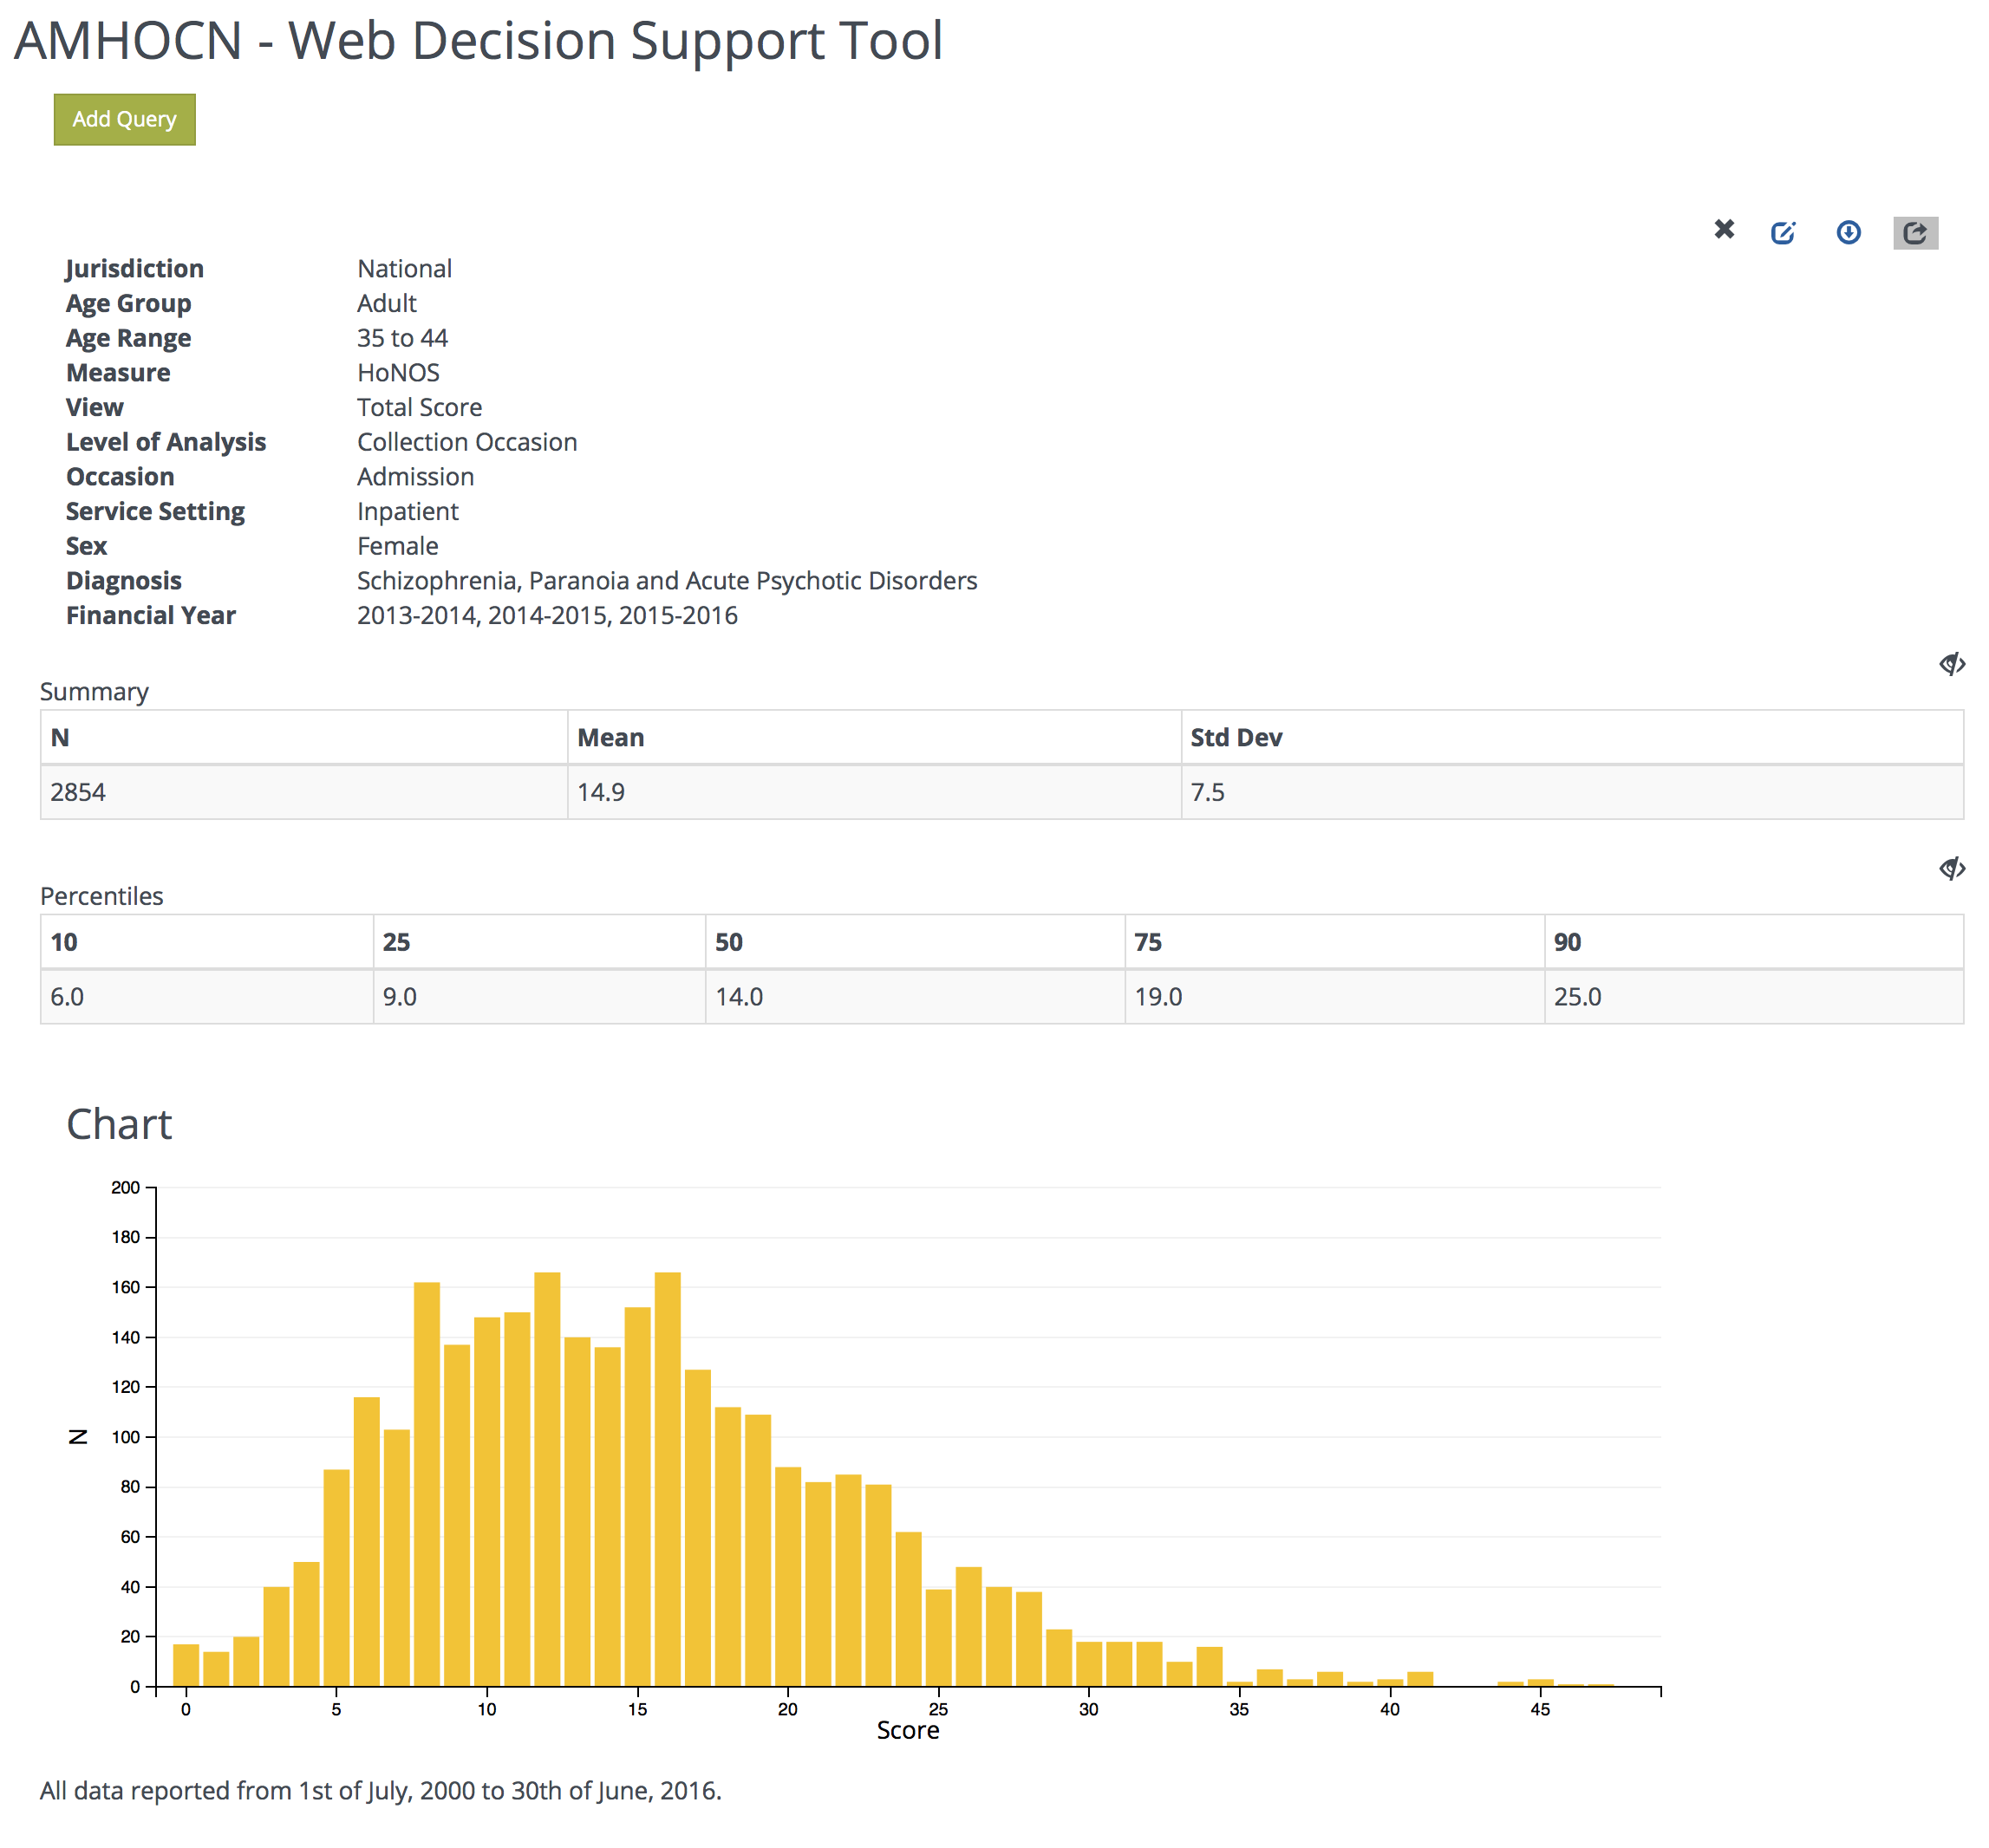1989x1848 pixels.
Task: Remove the query with the X icon
Action: pos(1724,230)
